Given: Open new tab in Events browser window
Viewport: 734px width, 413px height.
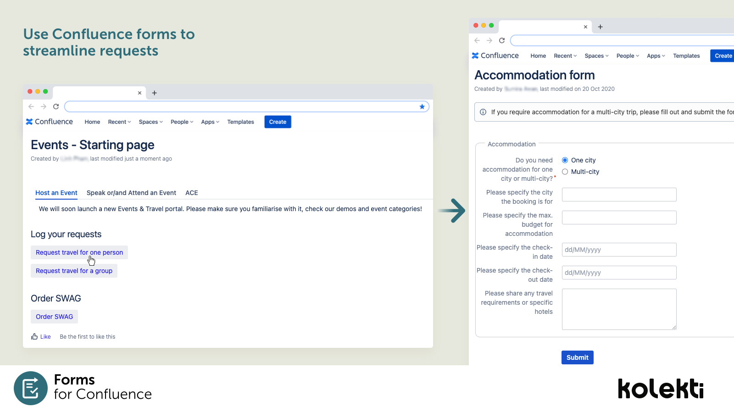Looking at the screenshot, I should pos(155,93).
